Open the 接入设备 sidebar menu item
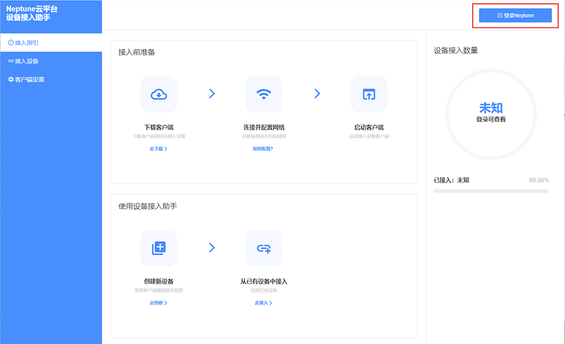The height and width of the screenshot is (344, 565). click(27, 61)
